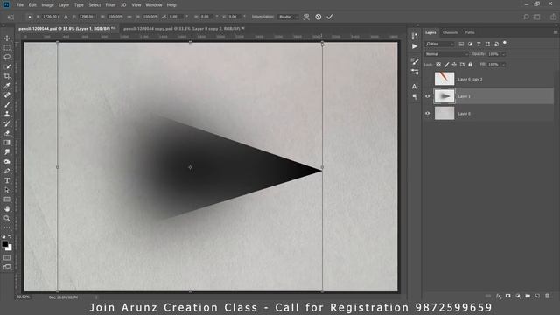Create a new group folder
This screenshot has height=315, width=560.
(528, 296)
